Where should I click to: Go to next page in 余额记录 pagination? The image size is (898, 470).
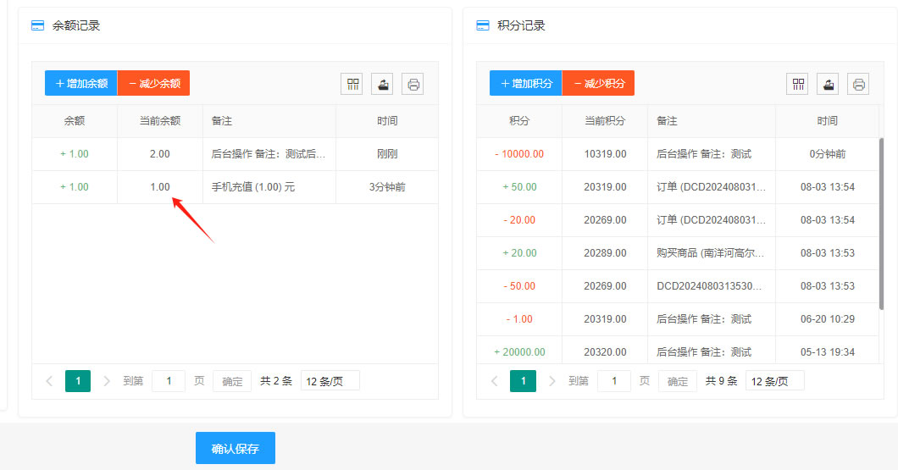[x=106, y=381]
